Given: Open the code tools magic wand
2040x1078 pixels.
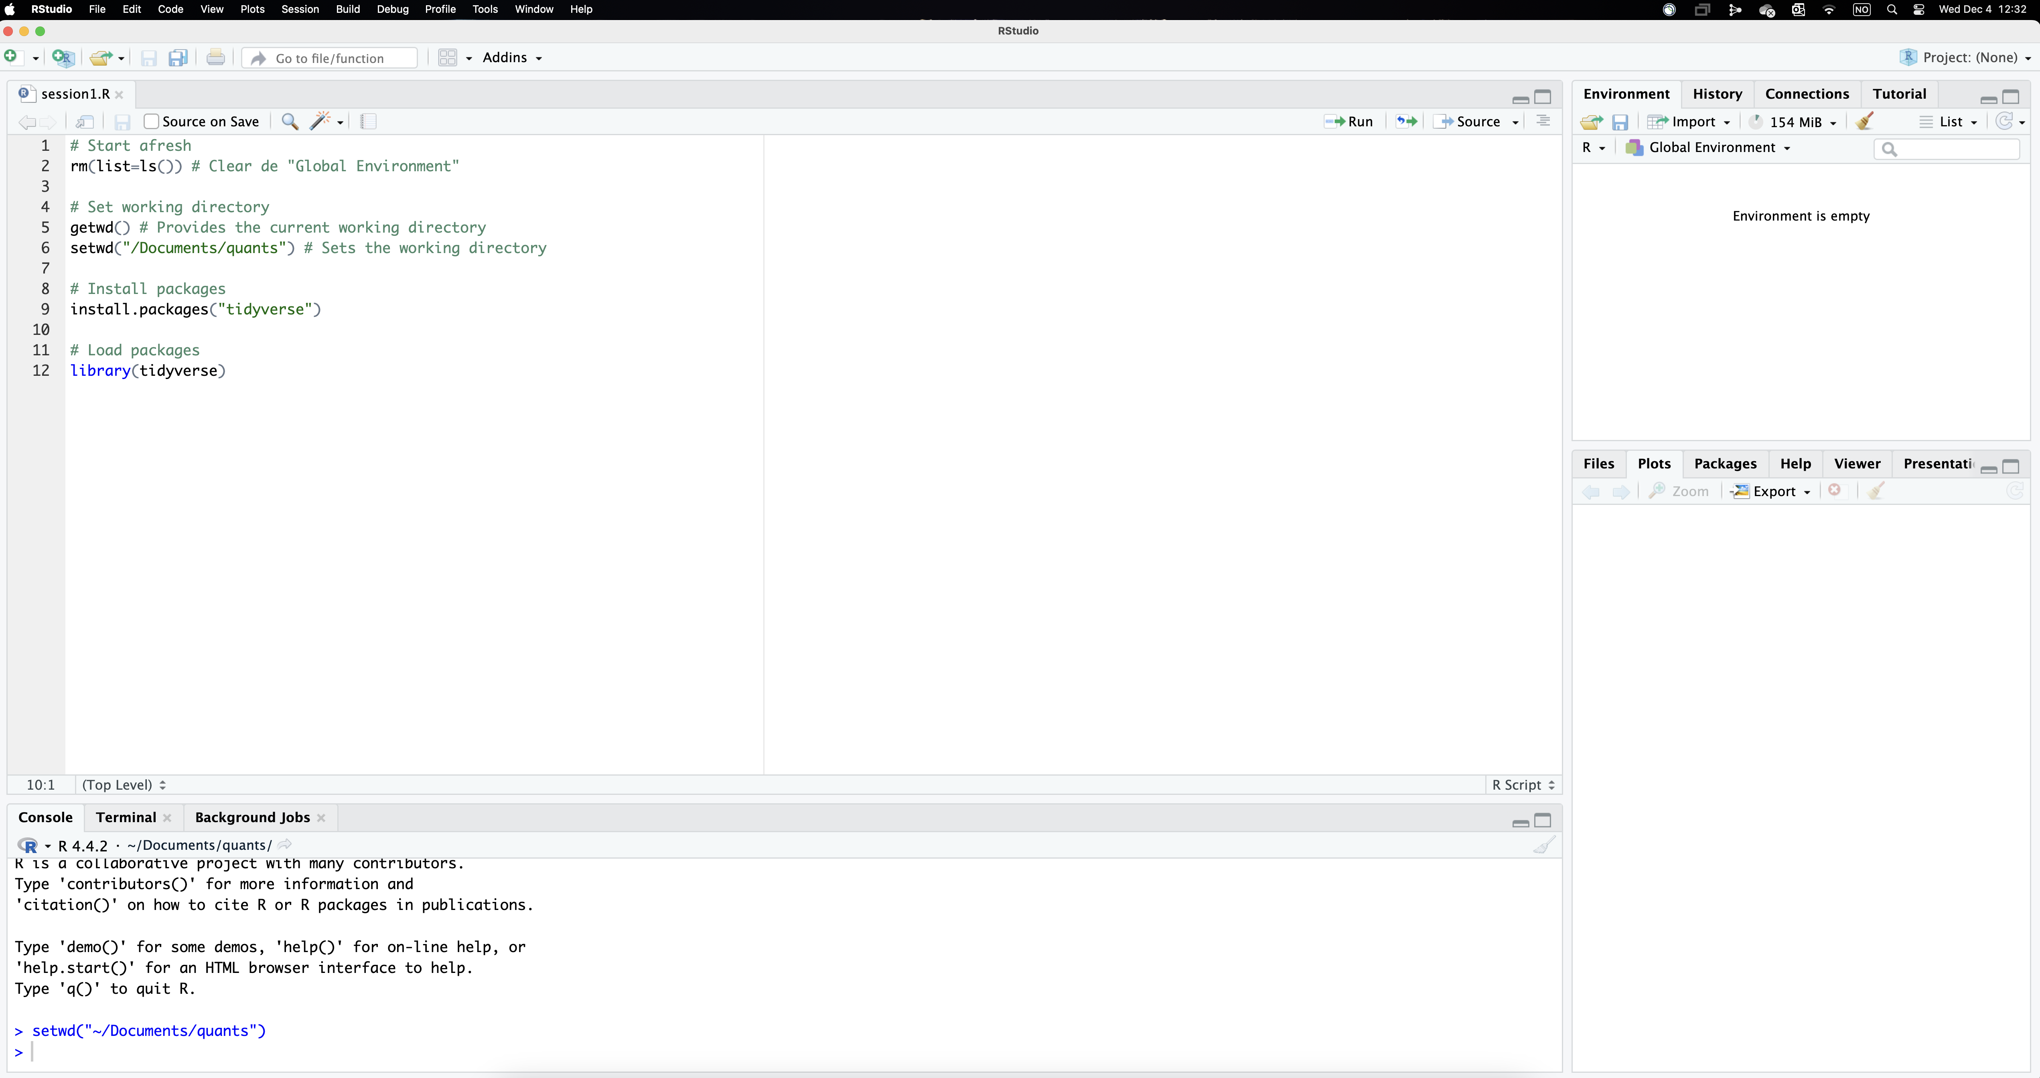Looking at the screenshot, I should 321,121.
